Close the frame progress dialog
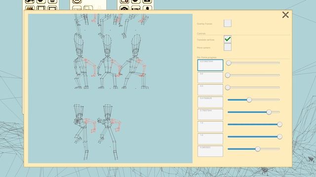 [285, 15]
